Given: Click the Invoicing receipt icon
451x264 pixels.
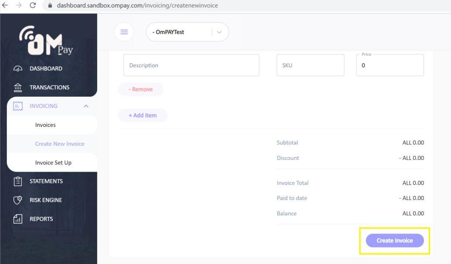Looking at the screenshot, I should coord(18,106).
